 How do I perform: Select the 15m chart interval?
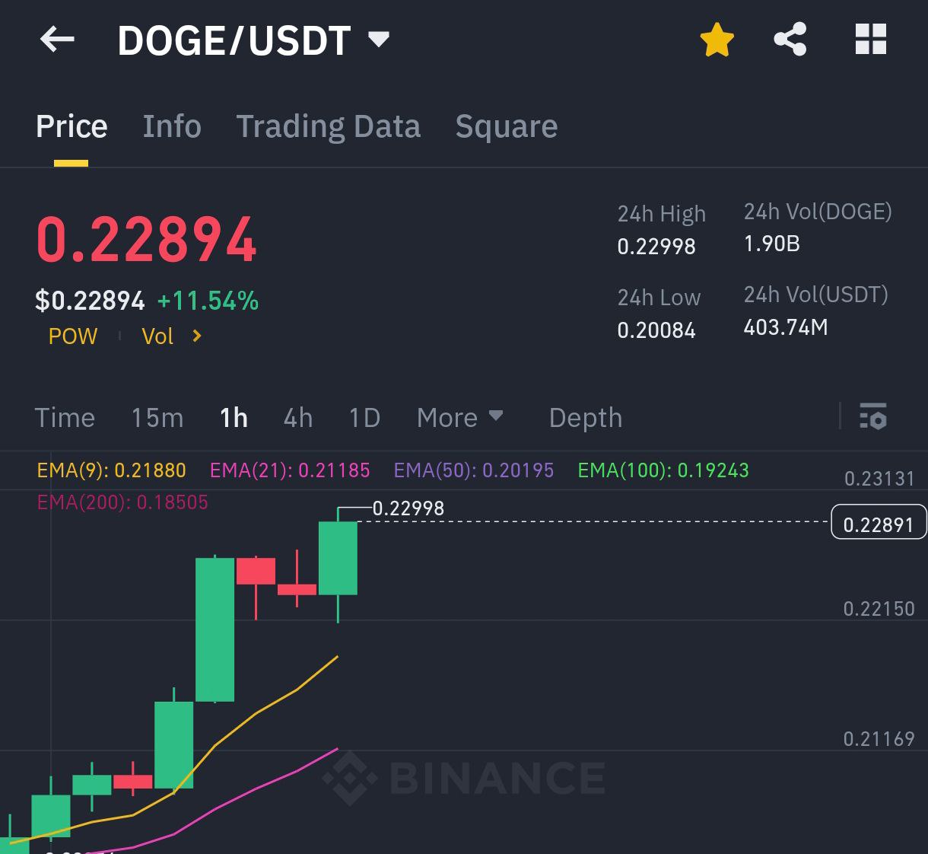pyautogui.click(x=157, y=417)
